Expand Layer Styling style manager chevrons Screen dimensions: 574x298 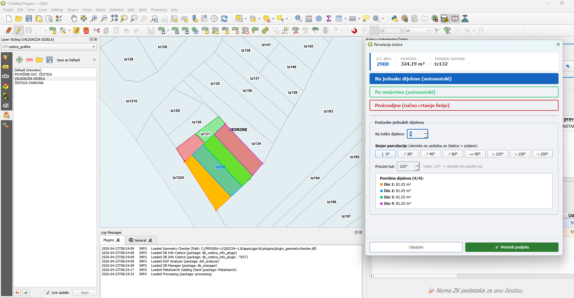94,60
